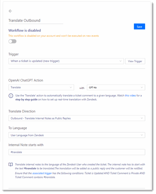Viewport: 156px width, 194px height.
Task: Click the Internal Note starts with field
Action: click(77, 152)
